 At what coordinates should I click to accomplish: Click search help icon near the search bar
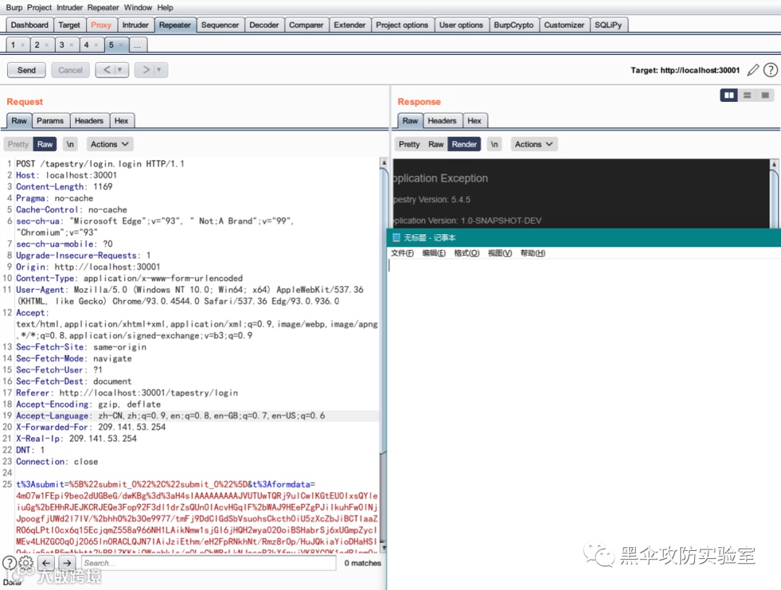pyautogui.click(x=9, y=563)
